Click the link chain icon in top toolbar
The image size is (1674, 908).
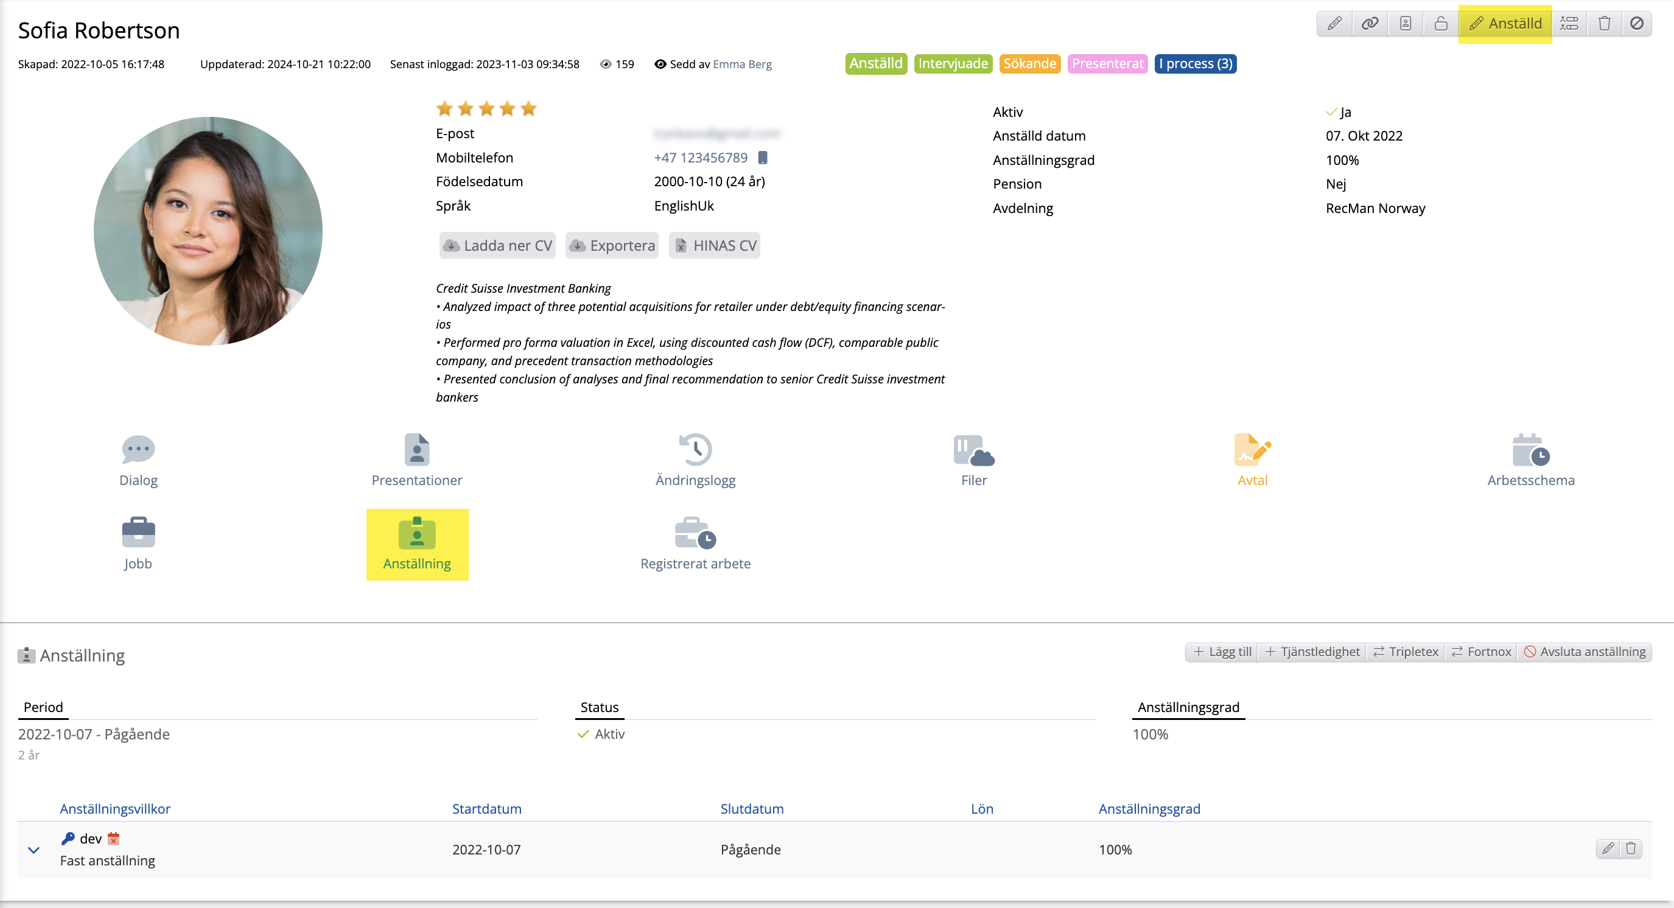[x=1369, y=23]
